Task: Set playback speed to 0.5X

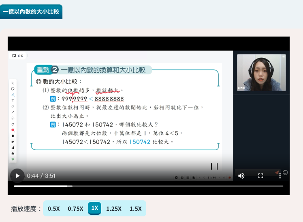Action: 53,209
